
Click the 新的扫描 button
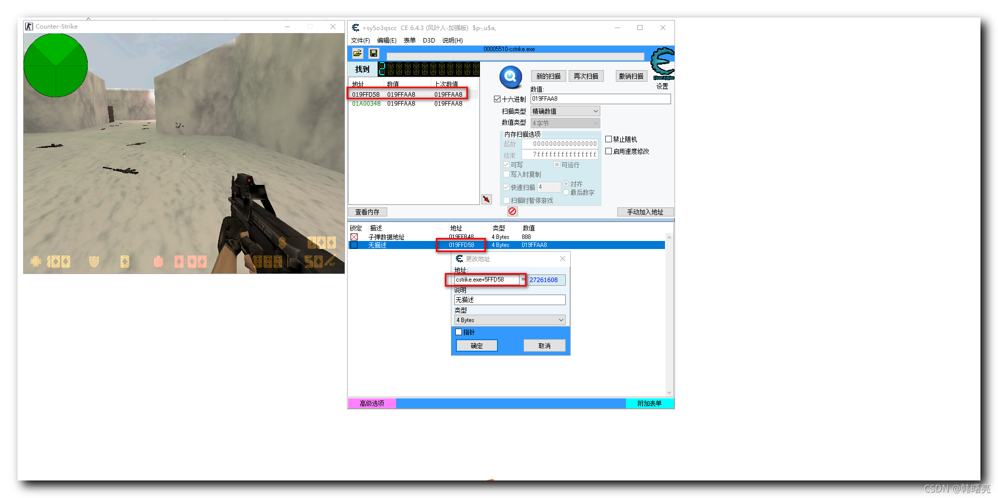click(549, 76)
